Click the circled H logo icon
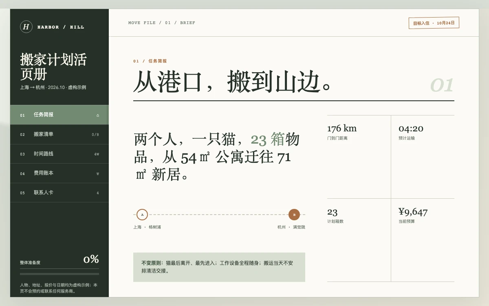489x306 pixels. pyautogui.click(x=26, y=27)
